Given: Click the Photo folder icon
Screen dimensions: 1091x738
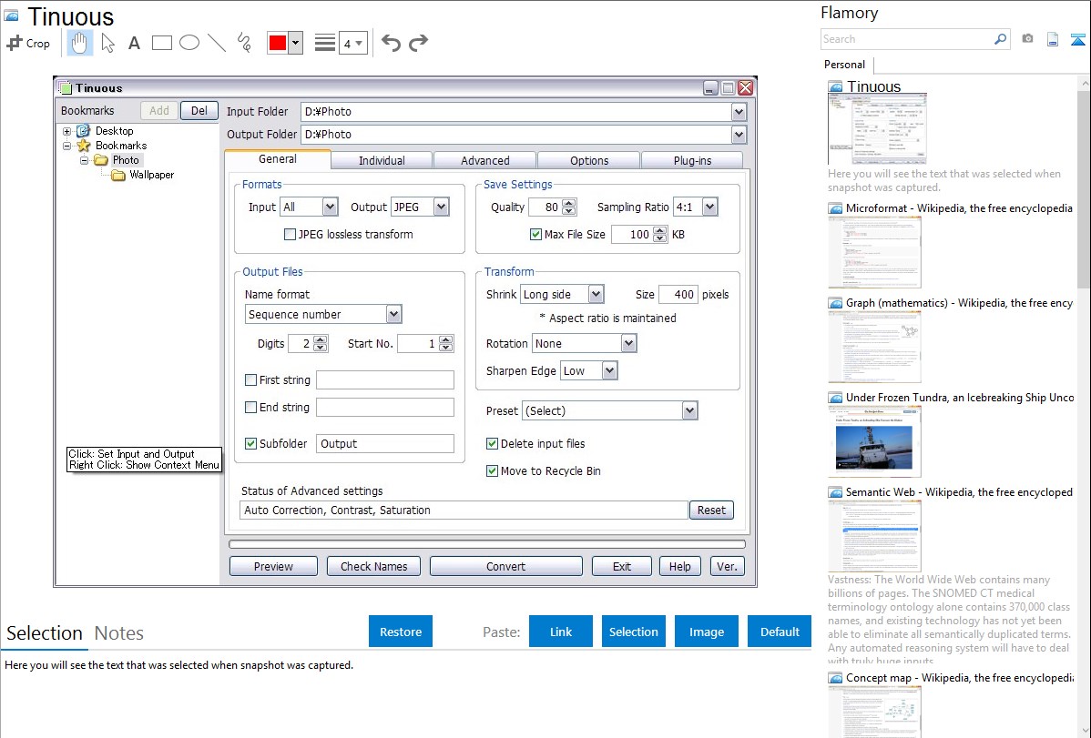Looking at the screenshot, I should pos(101,160).
